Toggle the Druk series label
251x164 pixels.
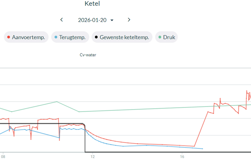click(x=169, y=37)
